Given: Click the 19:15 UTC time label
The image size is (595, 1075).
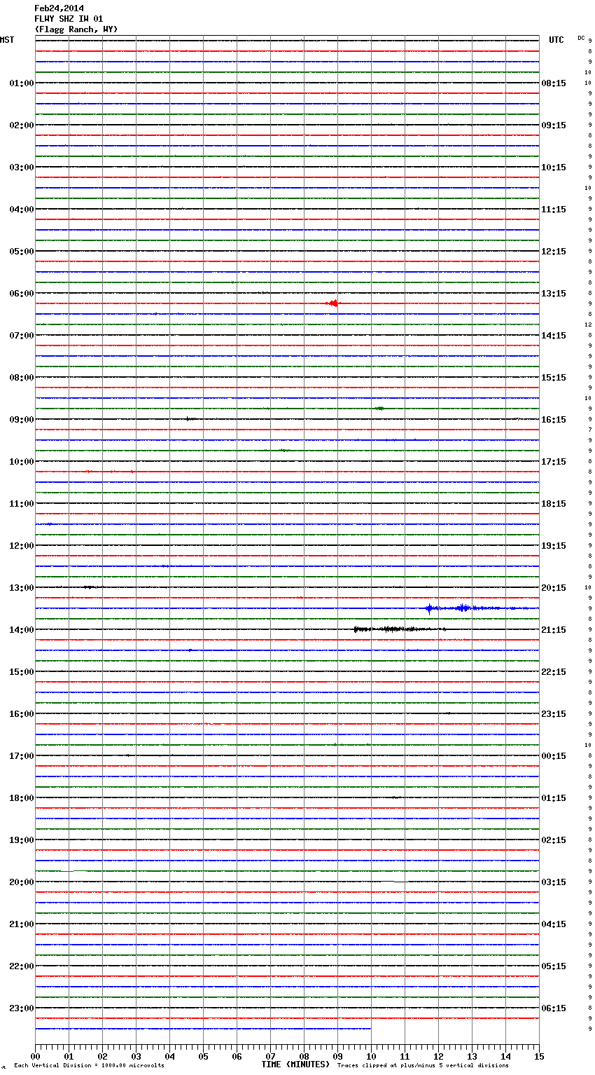Looking at the screenshot, I should coord(554,546).
